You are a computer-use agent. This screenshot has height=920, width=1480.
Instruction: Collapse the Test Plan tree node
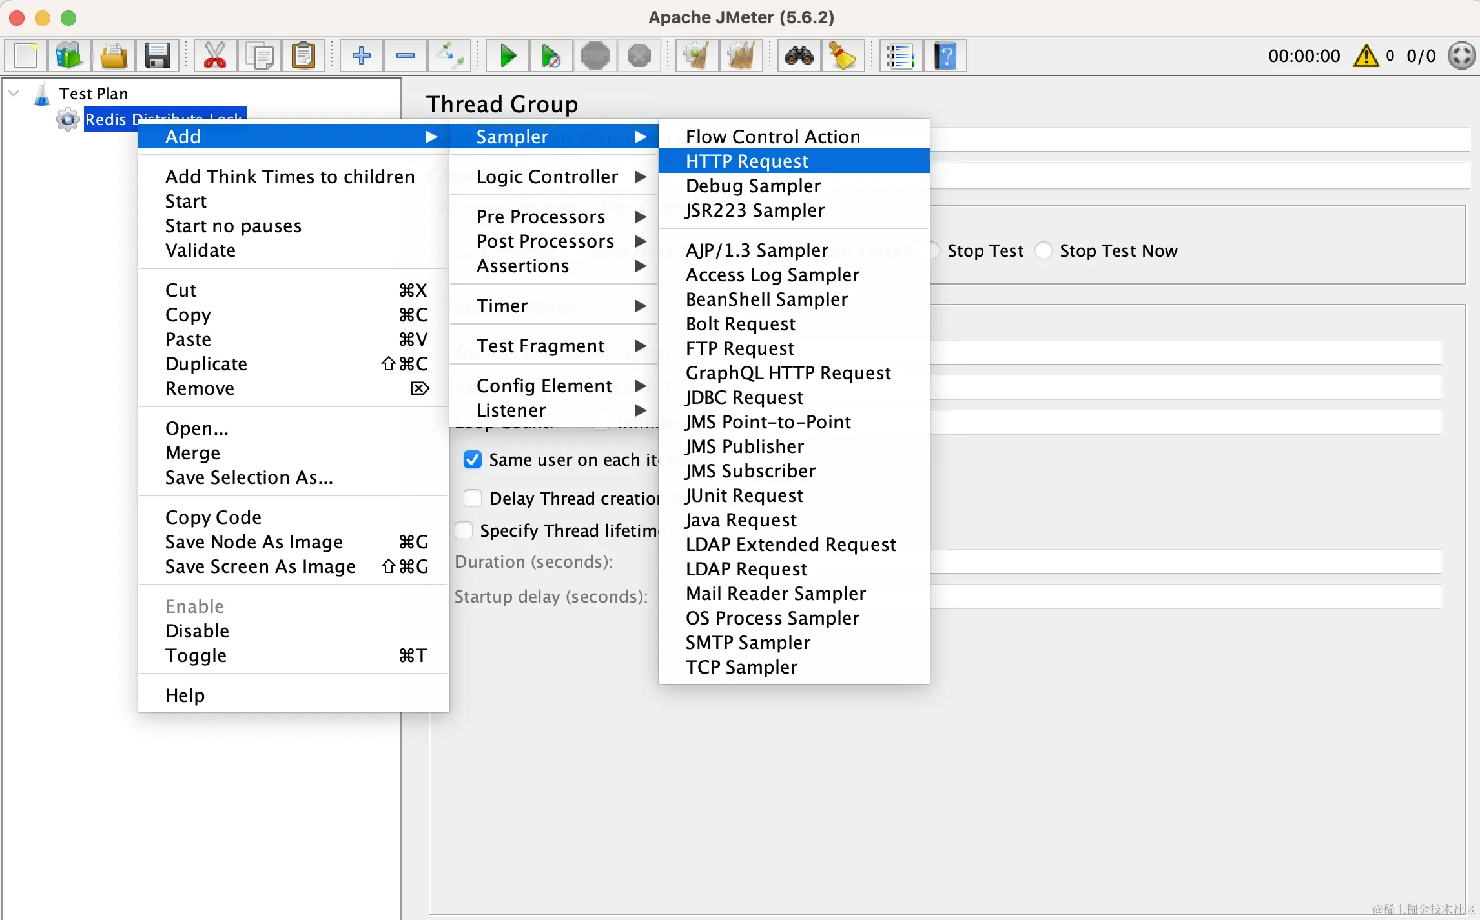[x=14, y=94]
